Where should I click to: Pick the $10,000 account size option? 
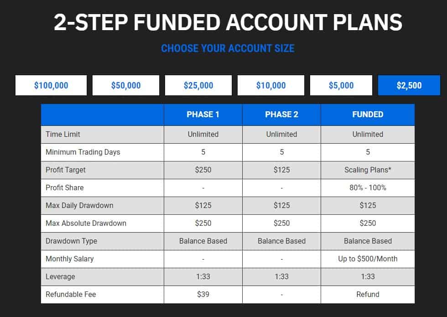271,85
